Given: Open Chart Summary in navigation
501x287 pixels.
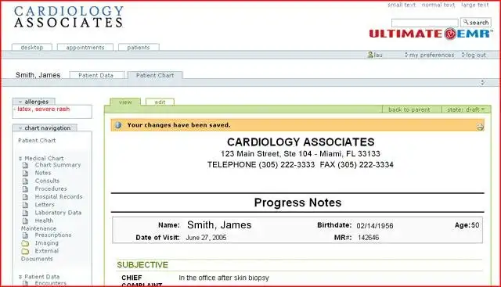Looking at the screenshot, I should point(58,165).
